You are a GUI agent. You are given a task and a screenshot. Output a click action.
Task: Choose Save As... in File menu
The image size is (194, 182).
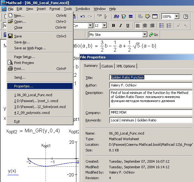coord(40,42)
